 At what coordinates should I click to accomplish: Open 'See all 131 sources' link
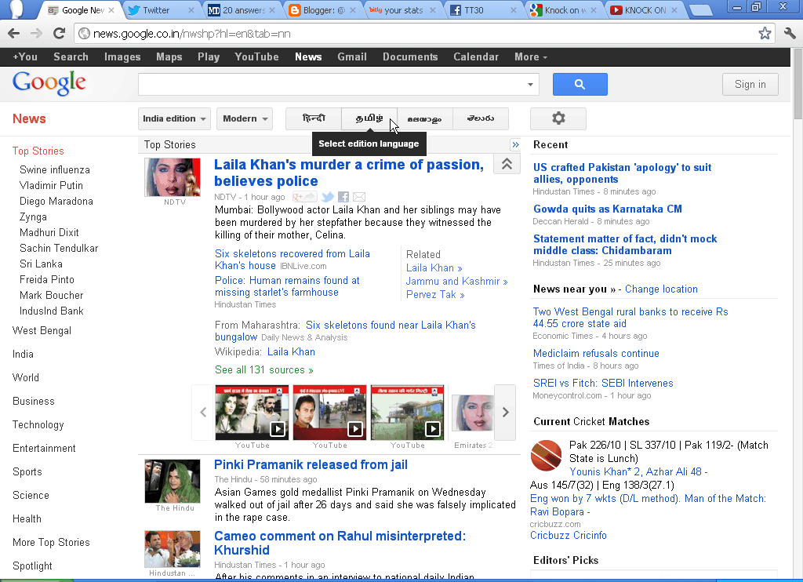pos(263,370)
